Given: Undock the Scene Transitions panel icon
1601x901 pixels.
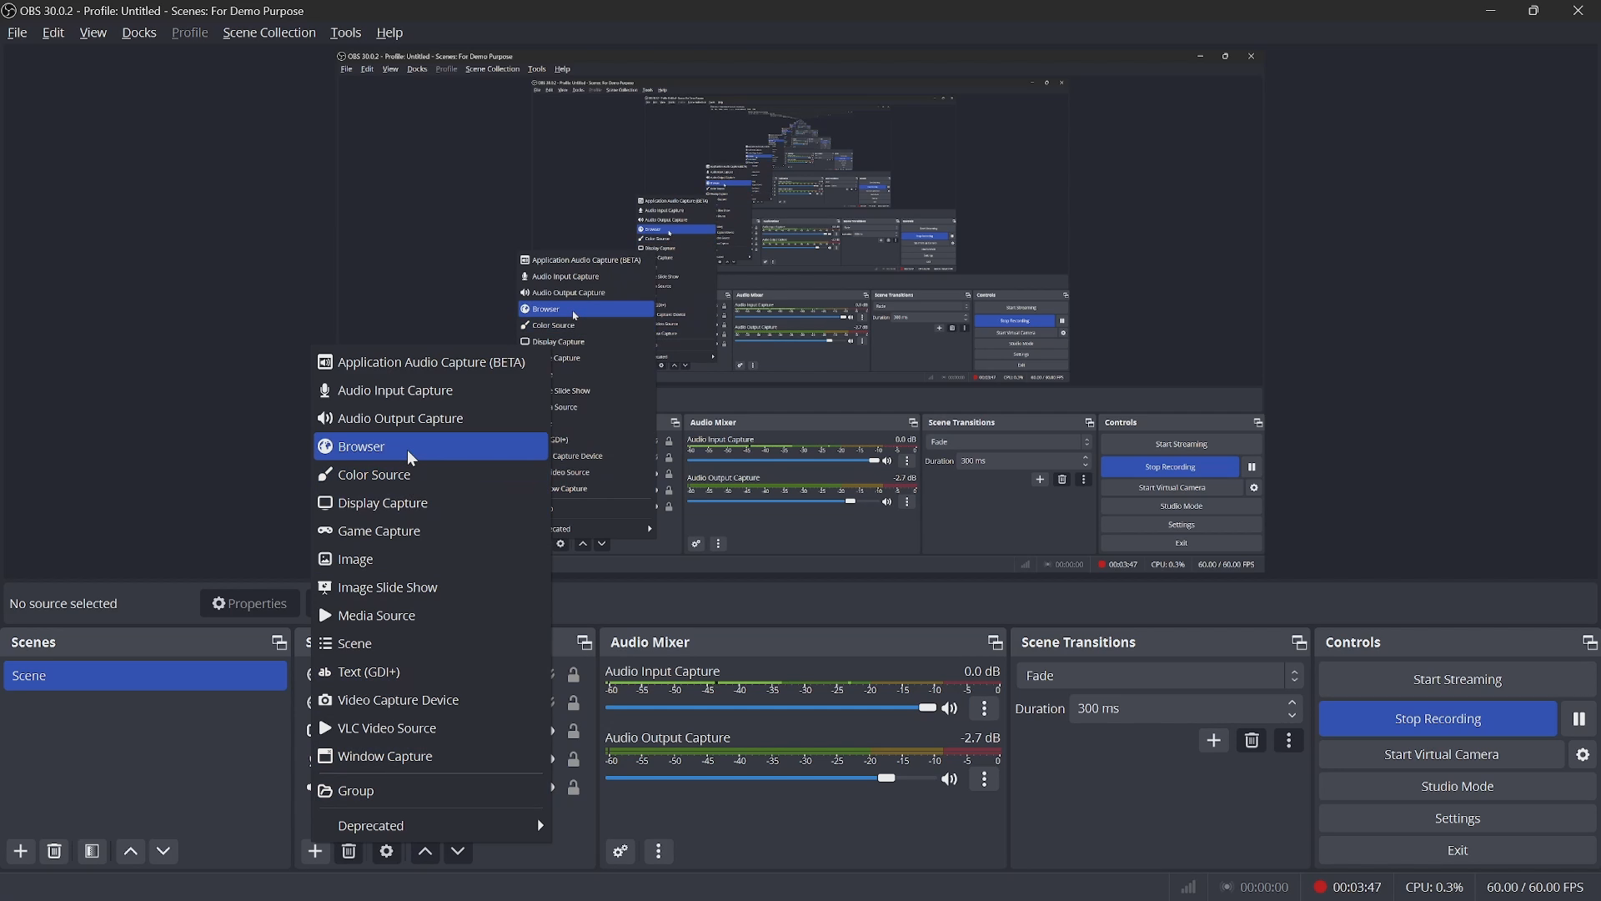Looking at the screenshot, I should point(1298,643).
